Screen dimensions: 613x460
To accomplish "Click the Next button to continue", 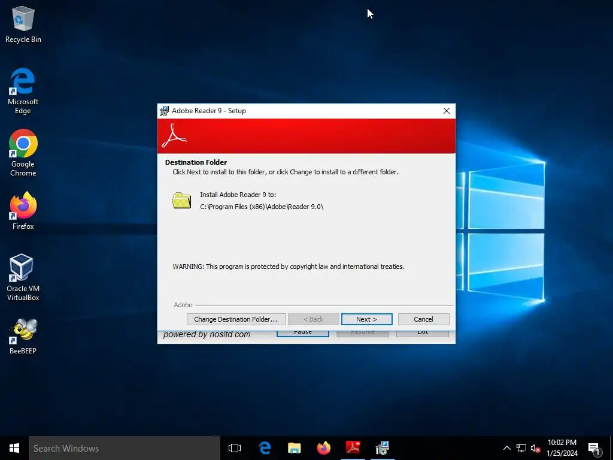I will (367, 319).
